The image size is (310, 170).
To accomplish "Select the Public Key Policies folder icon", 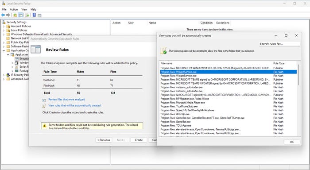I will coord(8,42).
